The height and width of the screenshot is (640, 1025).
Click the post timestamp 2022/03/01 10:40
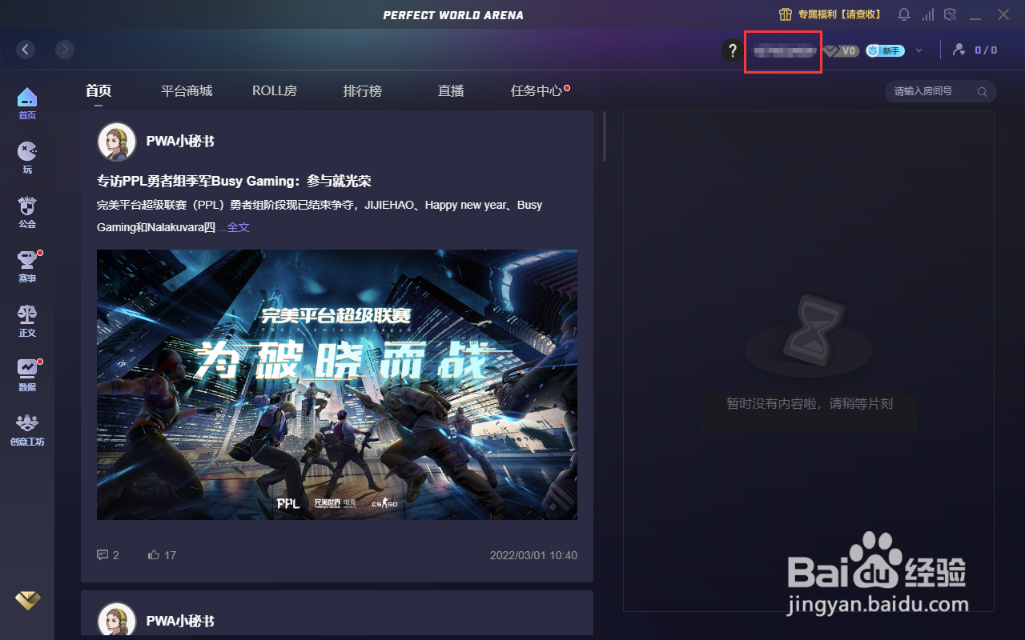533,555
